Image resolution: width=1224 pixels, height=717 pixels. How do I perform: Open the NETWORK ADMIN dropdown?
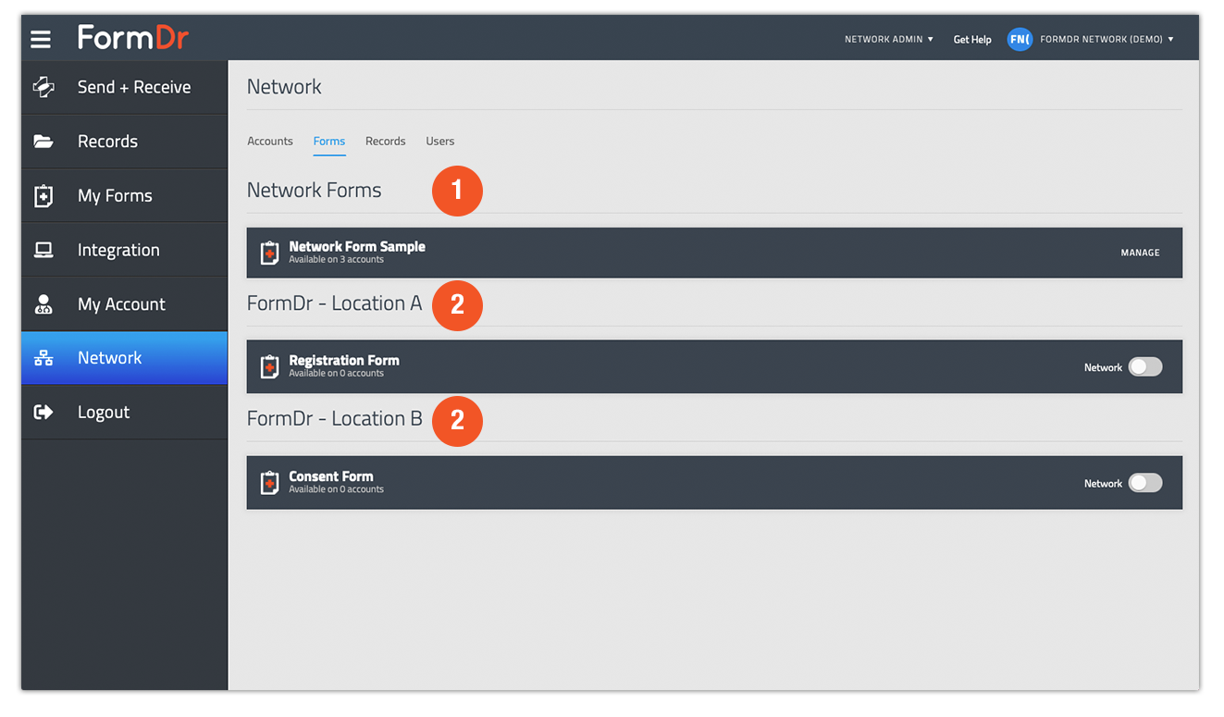click(887, 39)
